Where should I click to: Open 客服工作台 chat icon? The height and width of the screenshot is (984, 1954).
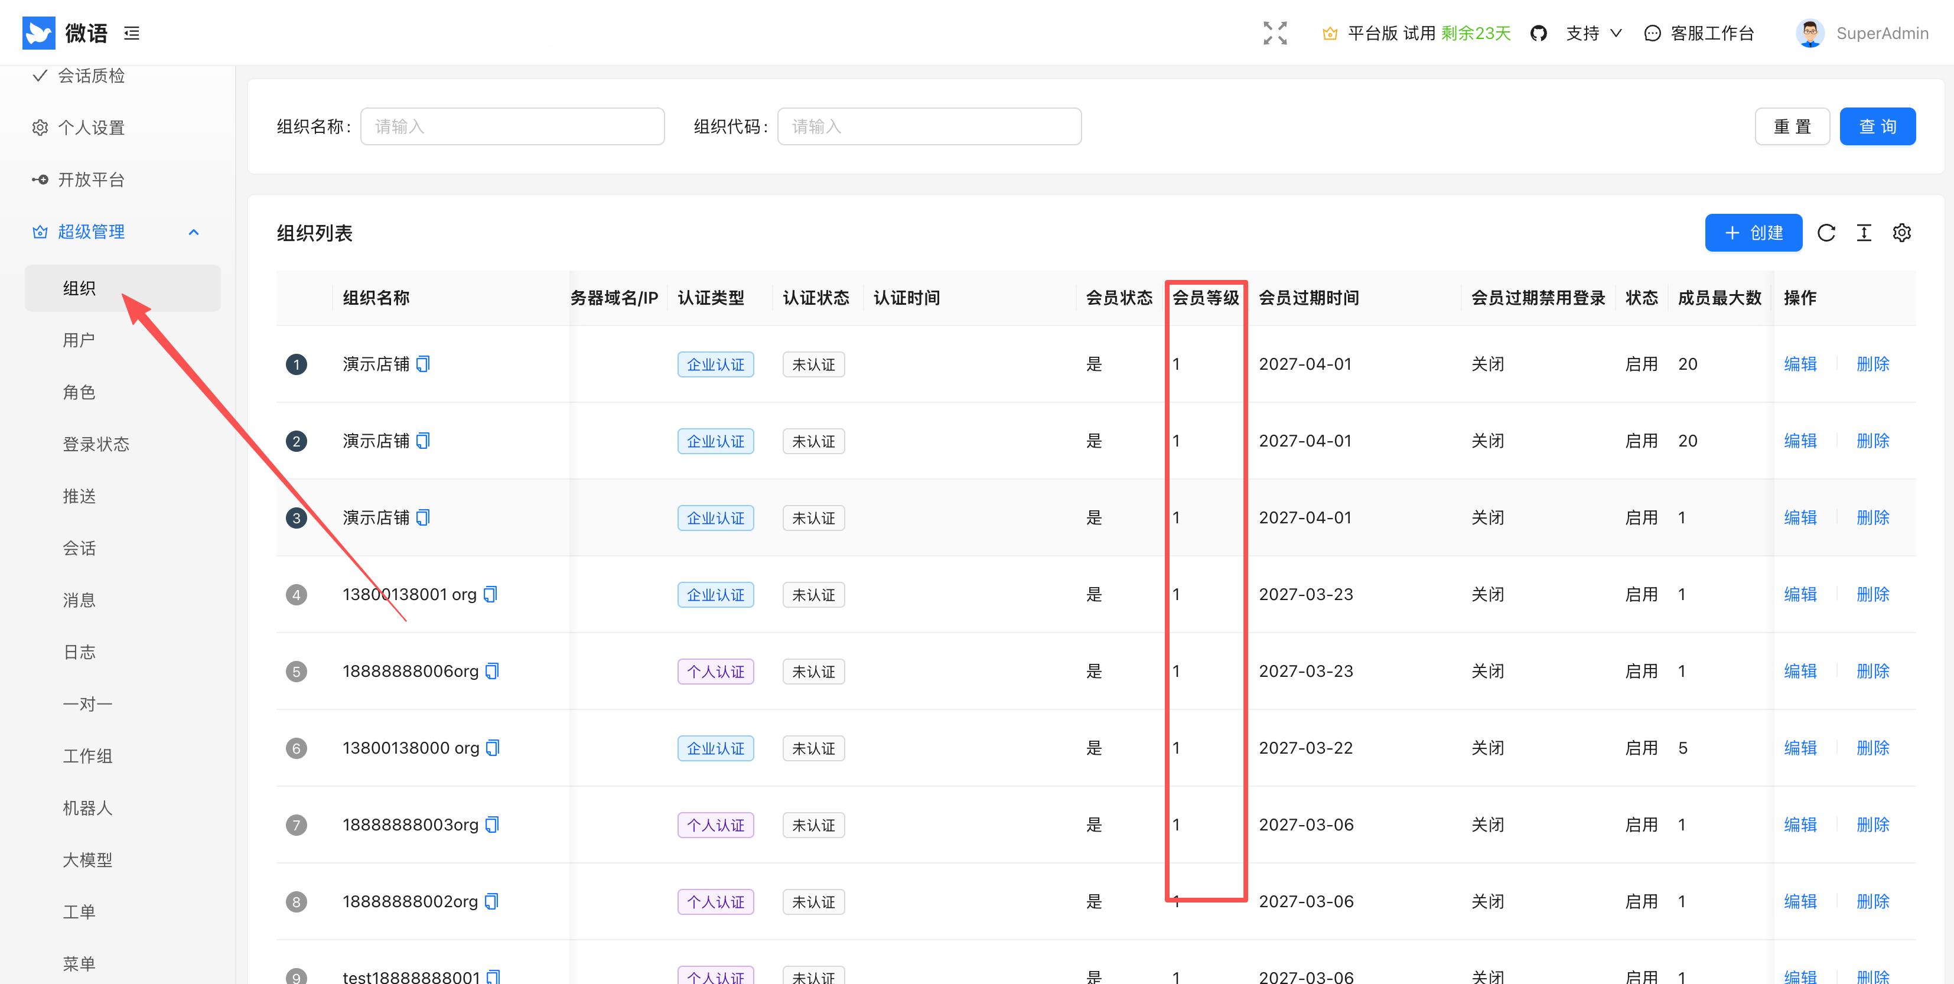1652,34
